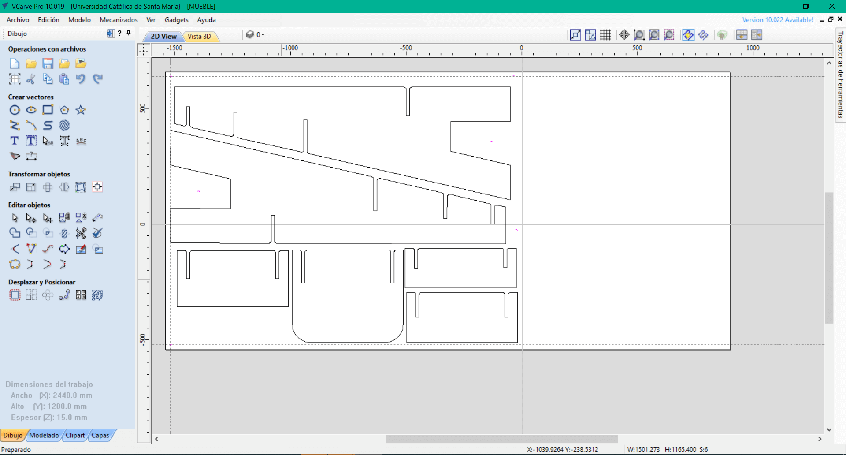This screenshot has width=846, height=455.
Task: Open the Trace Bitmap bird icon
Action: click(x=15, y=156)
